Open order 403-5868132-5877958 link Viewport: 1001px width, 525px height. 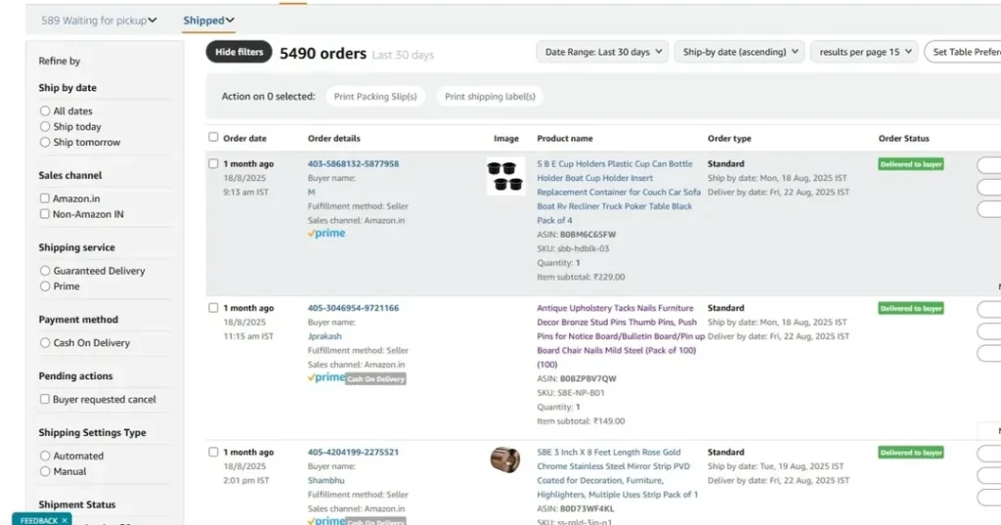pyautogui.click(x=353, y=164)
